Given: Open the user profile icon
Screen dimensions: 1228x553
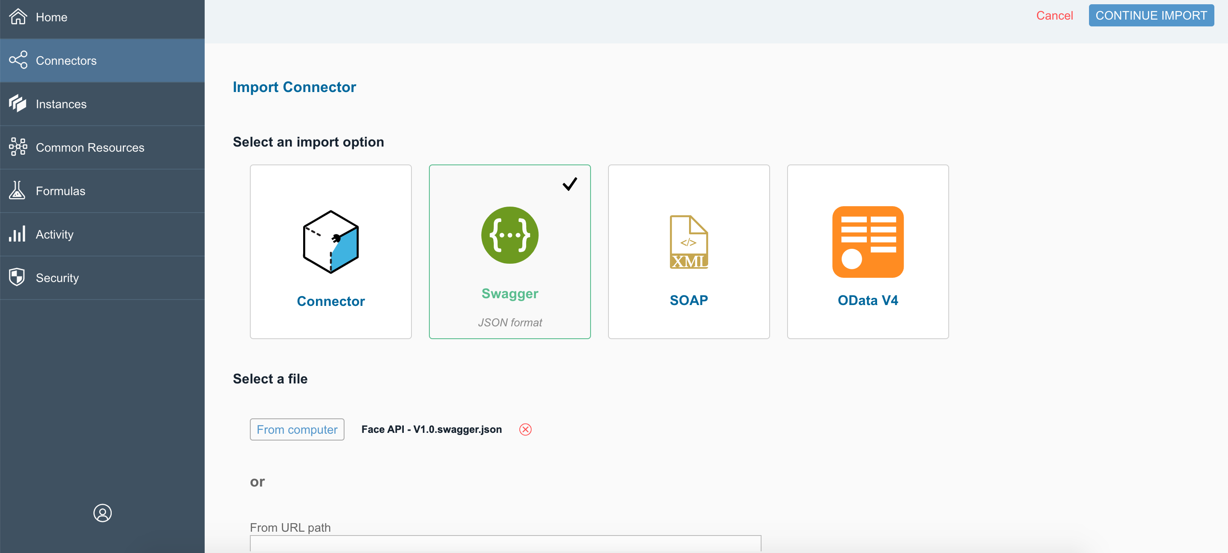Looking at the screenshot, I should (x=102, y=513).
